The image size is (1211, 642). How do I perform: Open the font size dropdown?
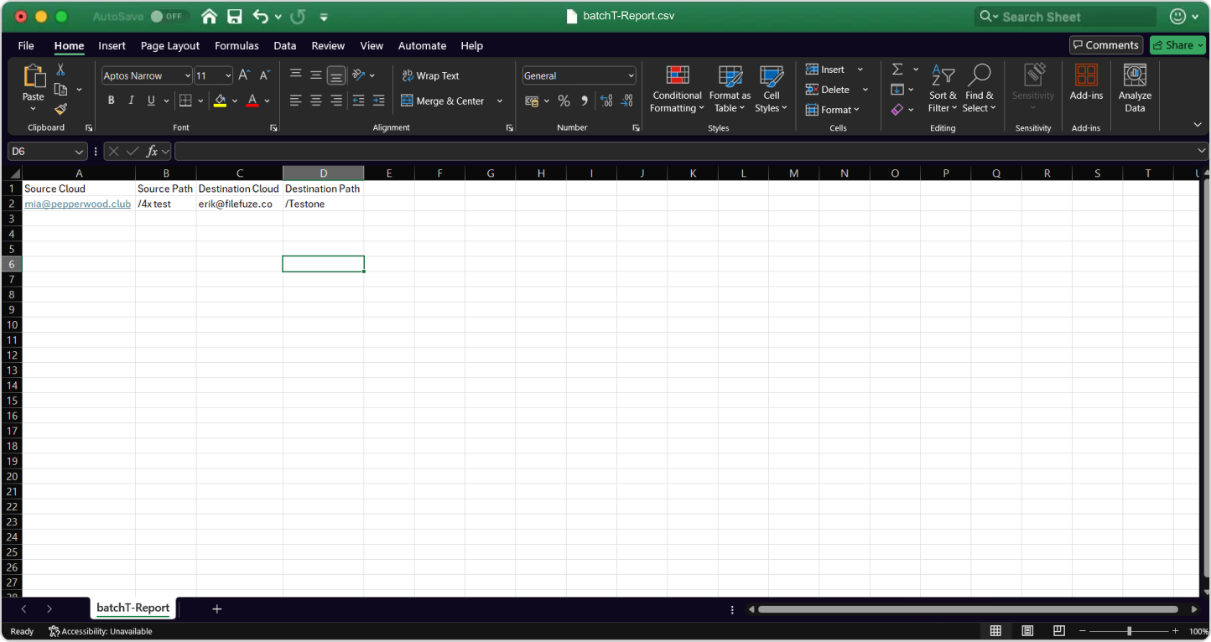(x=228, y=76)
